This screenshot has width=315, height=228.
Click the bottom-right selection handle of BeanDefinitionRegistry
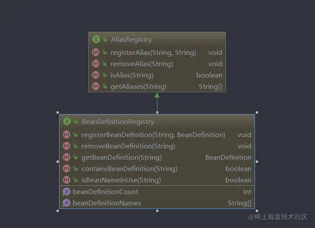point(257,211)
